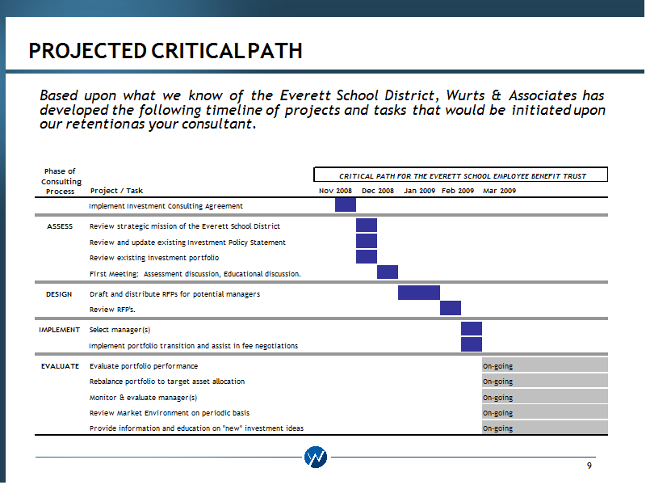Click the ASSESS phase label
The image size is (646, 485).
tap(60, 226)
